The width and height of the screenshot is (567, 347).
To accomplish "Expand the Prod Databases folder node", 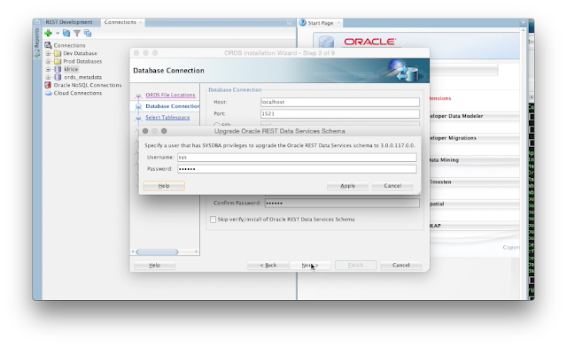I will [x=48, y=61].
